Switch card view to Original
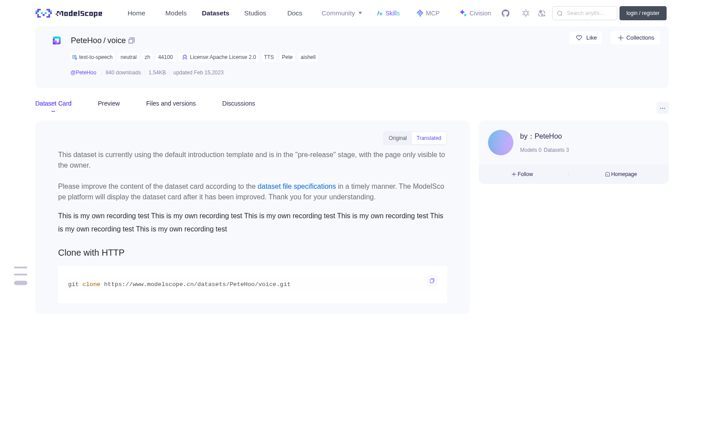The height and width of the screenshot is (440, 704). [x=398, y=138]
